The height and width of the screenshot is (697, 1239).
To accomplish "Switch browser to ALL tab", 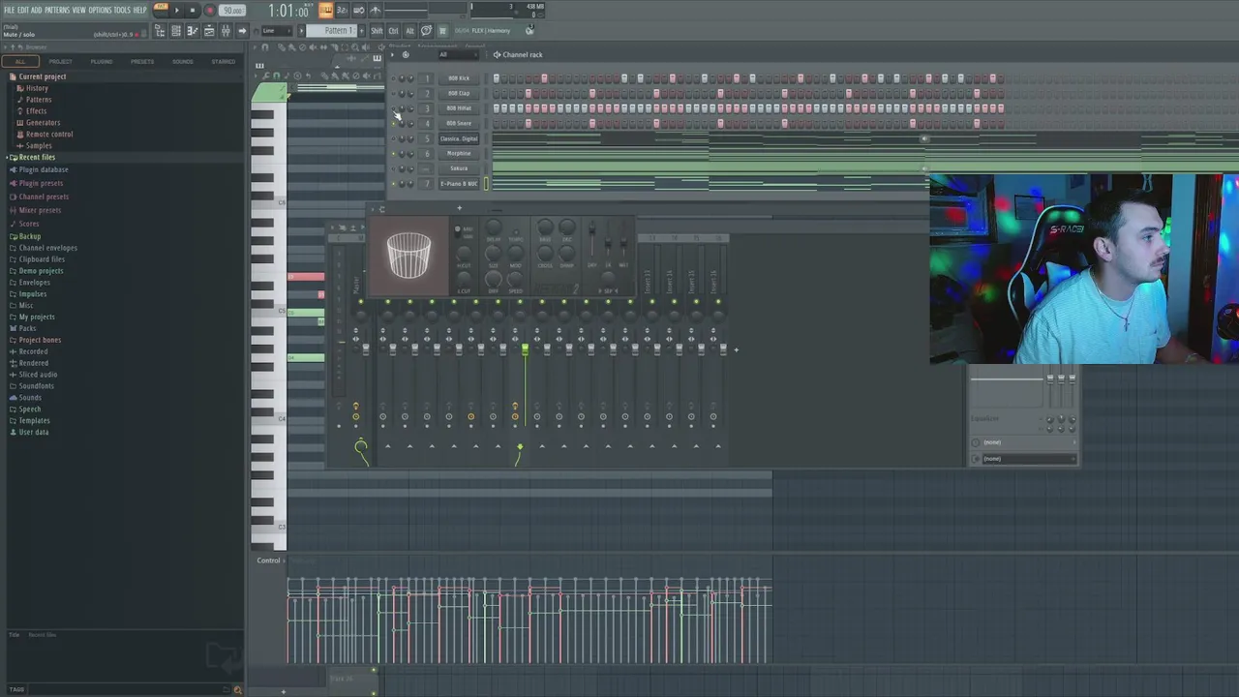I will pyautogui.click(x=20, y=61).
